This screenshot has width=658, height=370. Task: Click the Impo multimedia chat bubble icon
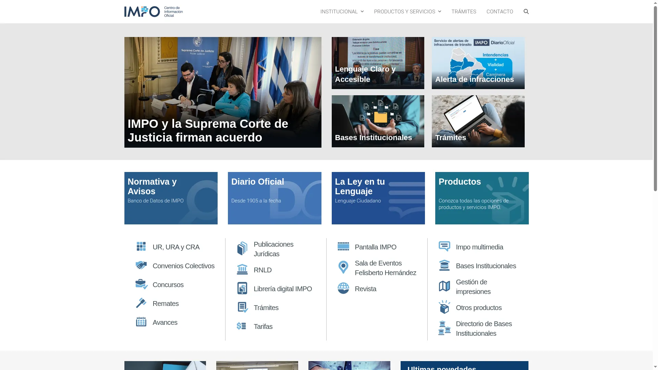444,246
